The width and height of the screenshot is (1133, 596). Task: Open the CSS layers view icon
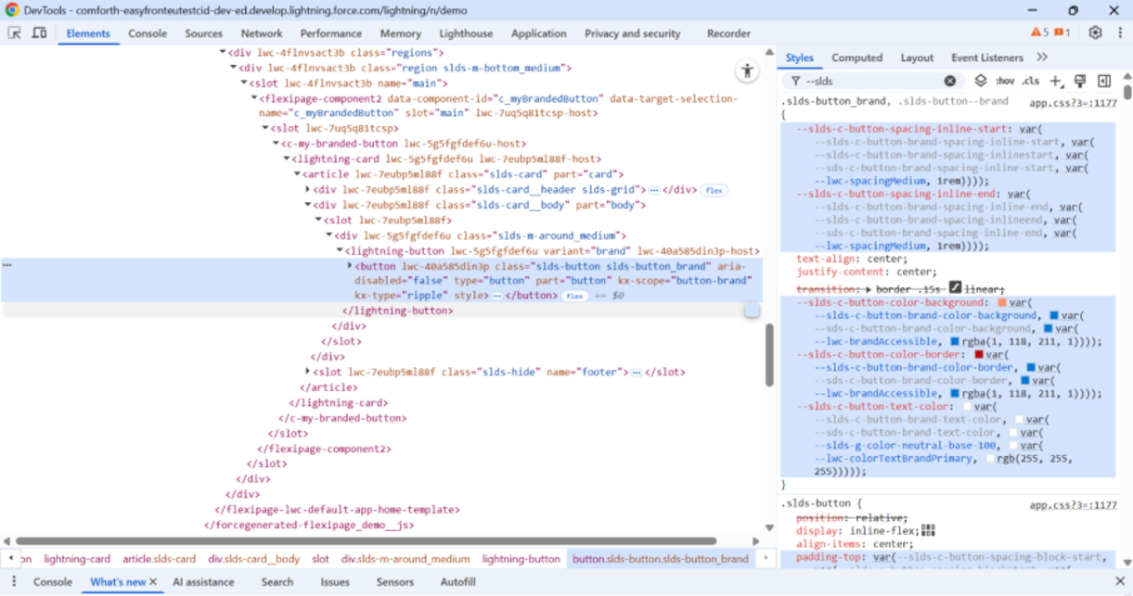981,82
